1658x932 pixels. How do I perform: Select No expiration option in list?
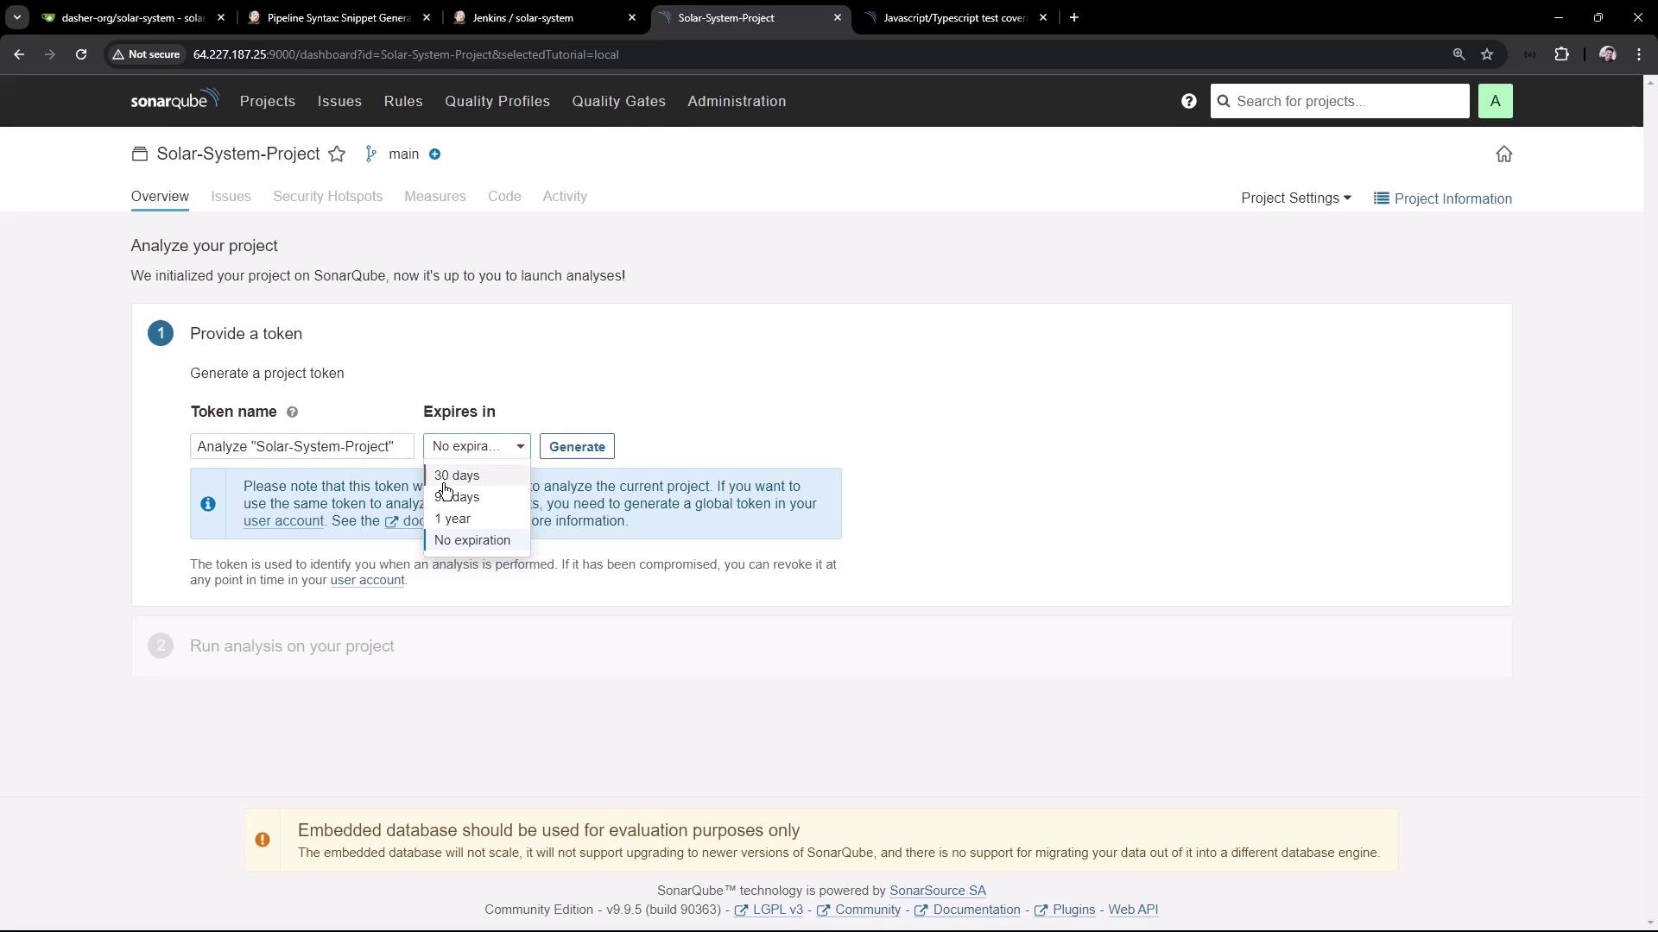pos(472,540)
